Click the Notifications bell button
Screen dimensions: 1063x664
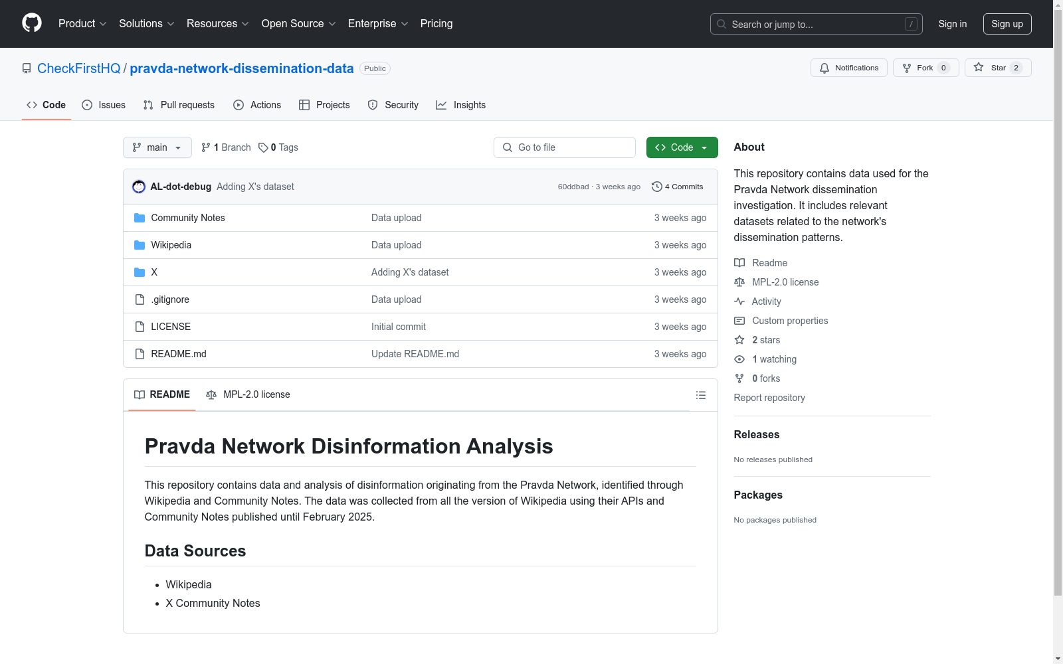849,68
